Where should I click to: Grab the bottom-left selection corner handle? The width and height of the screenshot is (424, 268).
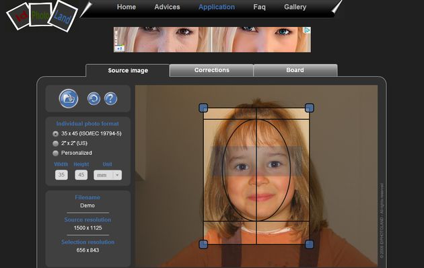pyautogui.click(x=203, y=244)
